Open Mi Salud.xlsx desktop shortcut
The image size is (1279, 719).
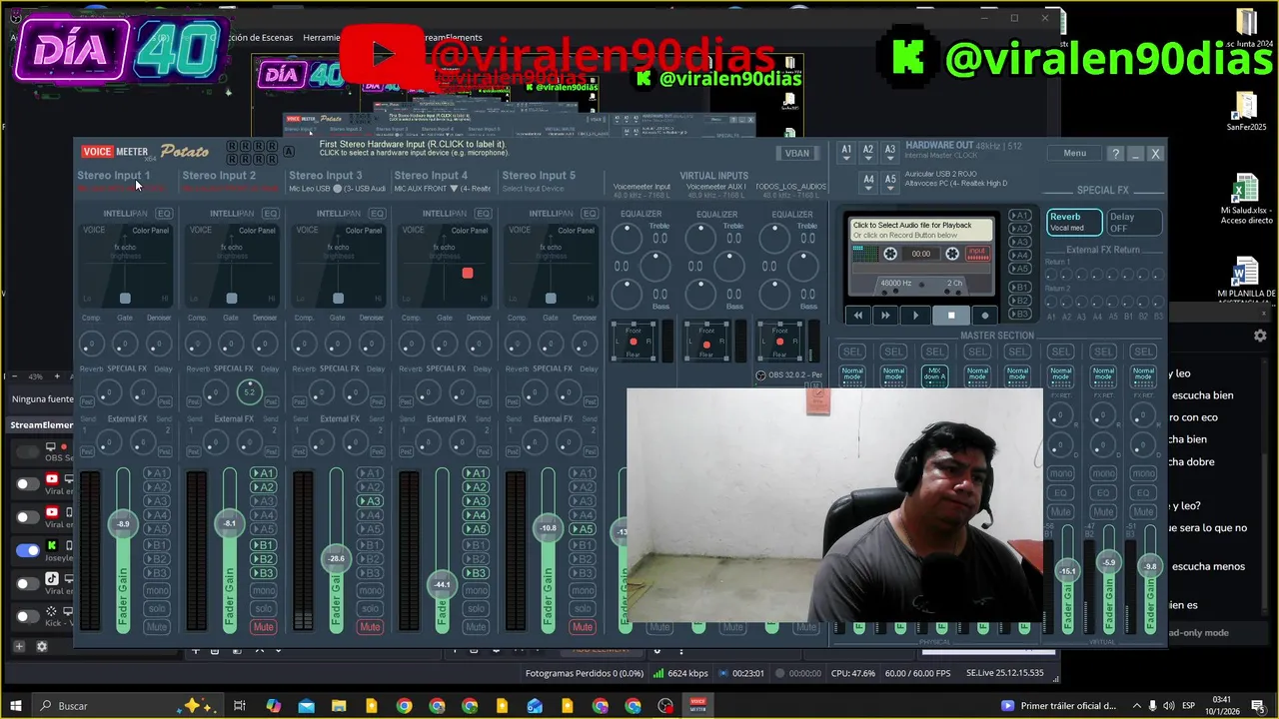[1245, 198]
